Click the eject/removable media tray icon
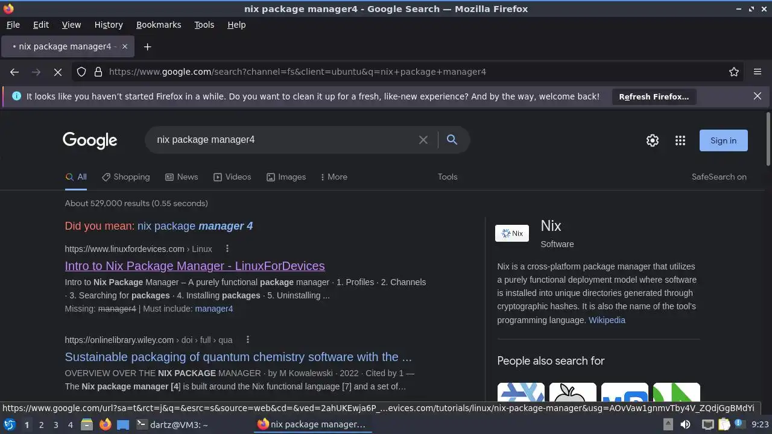Screen dimensions: 772x434 pyautogui.click(x=668, y=424)
